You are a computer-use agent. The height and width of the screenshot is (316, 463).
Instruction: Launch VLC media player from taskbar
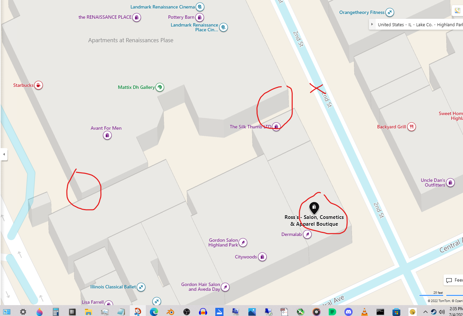pyautogui.click(x=364, y=312)
